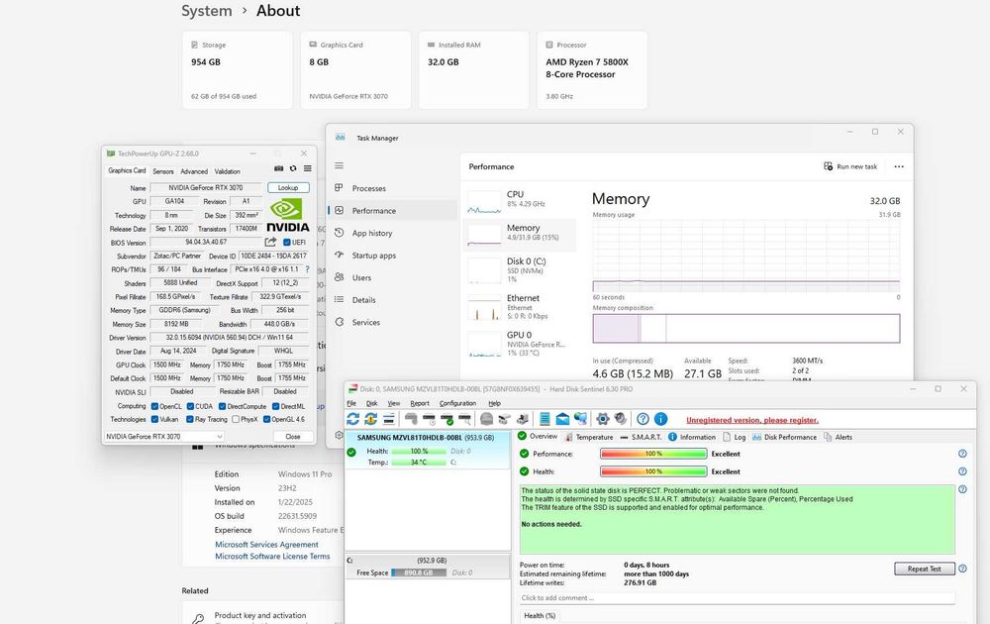The image size is (990, 624).
Task: Toggle the OpenCL checkbox in GPU-Z
Action: 154,406
